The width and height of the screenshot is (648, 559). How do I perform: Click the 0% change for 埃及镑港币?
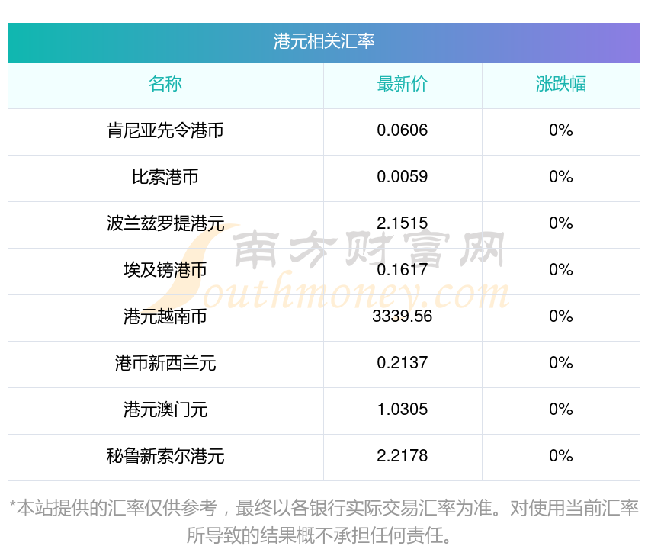(561, 270)
